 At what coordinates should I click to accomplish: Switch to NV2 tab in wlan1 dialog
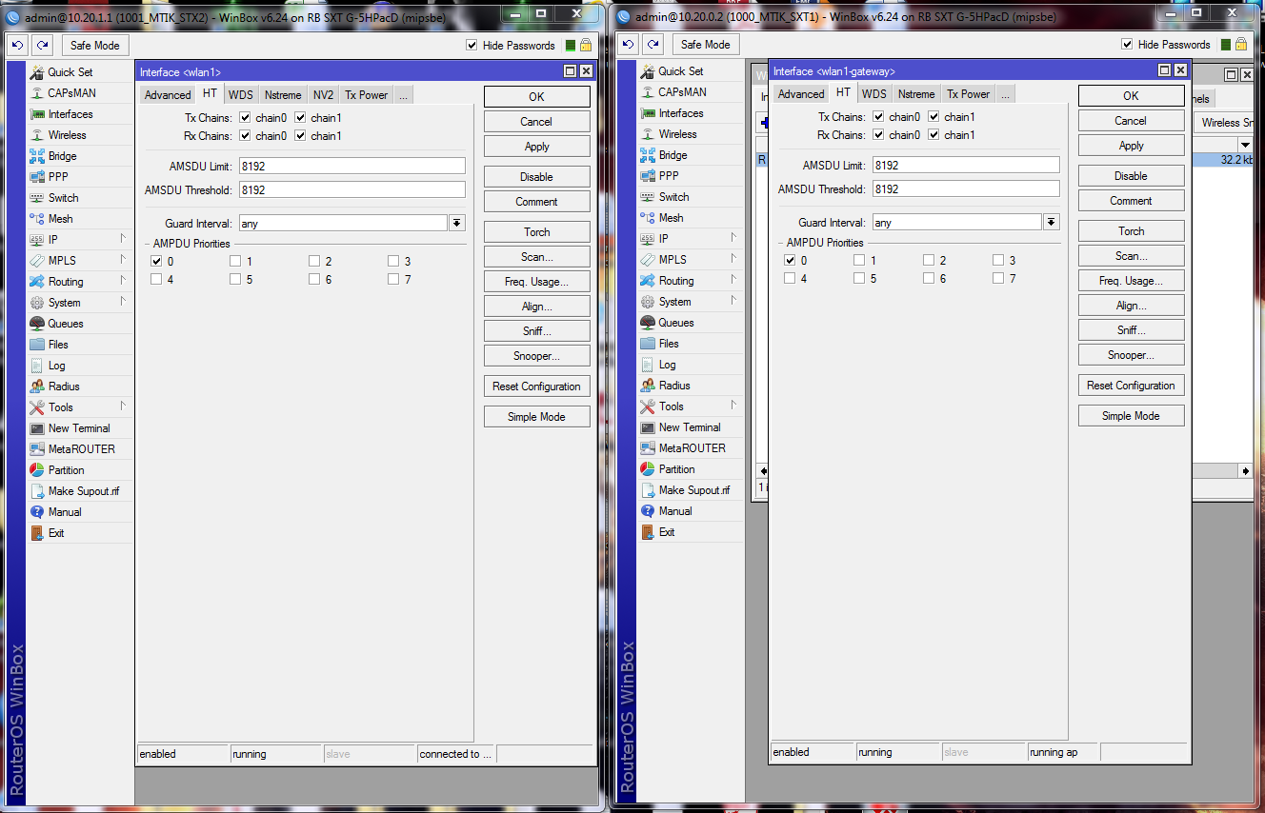324,95
